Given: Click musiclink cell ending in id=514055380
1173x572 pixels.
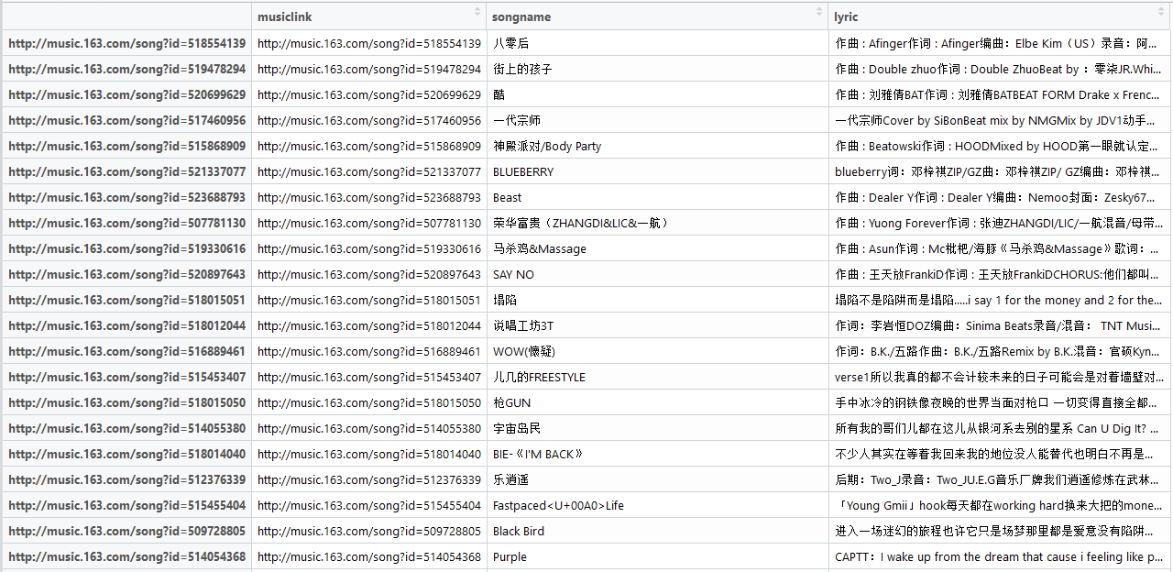Looking at the screenshot, I should click(369, 428).
